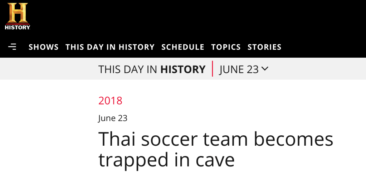The width and height of the screenshot is (366, 184).
Task: Open the hamburger navigation menu
Action: click(x=12, y=47)
